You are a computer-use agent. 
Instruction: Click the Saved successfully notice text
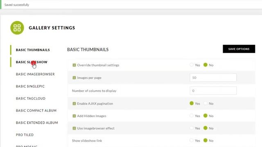click(17, 5)
